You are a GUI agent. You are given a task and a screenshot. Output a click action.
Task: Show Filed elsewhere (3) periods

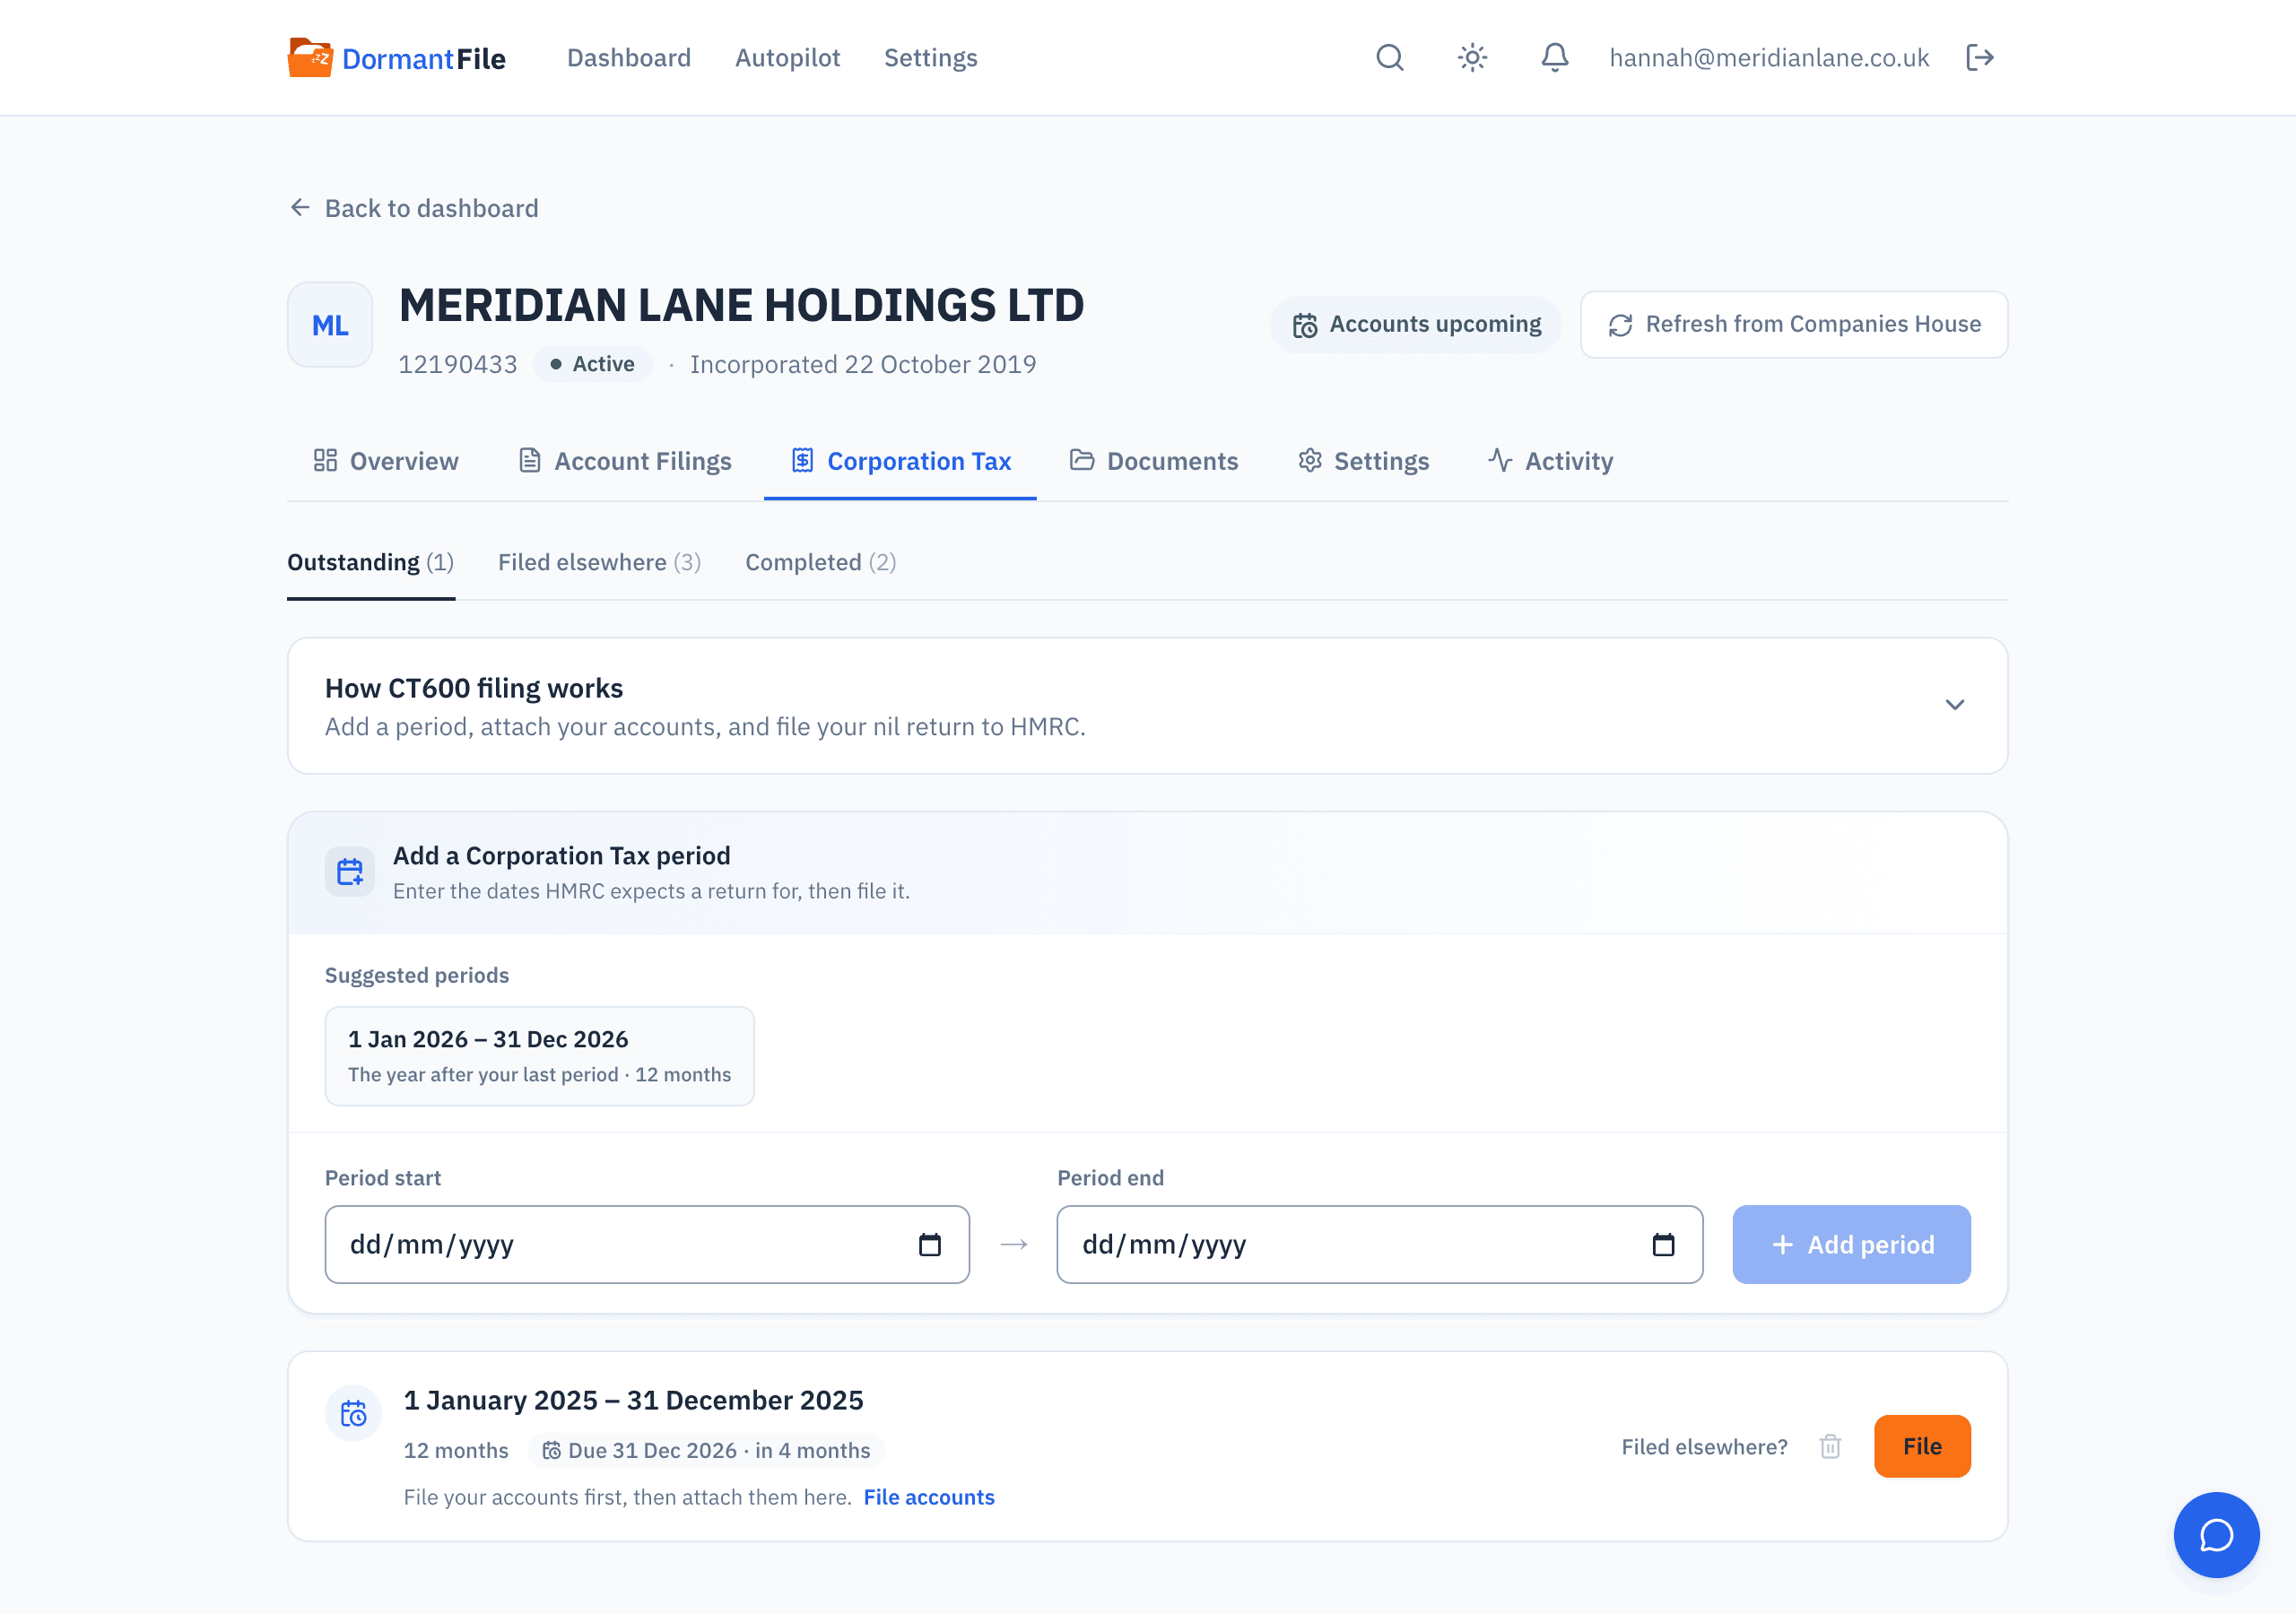pos(600,563)
